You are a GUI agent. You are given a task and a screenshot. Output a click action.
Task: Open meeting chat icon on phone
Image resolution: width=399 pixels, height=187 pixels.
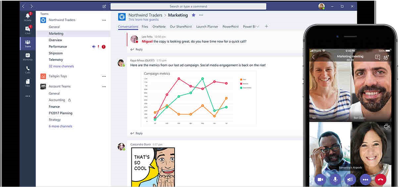coord(377,57)
